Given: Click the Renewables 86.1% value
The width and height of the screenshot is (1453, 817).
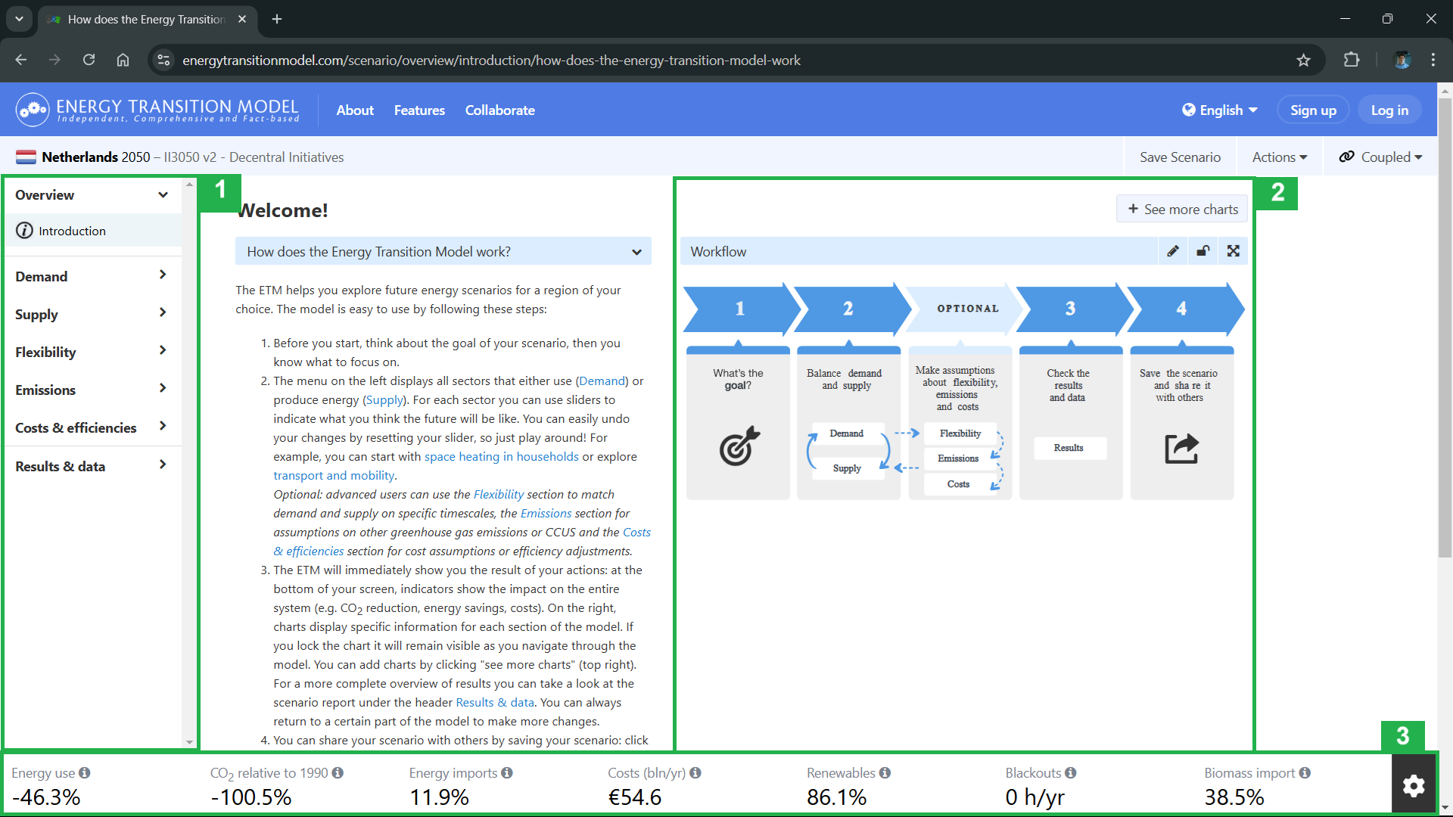Looking at the screenshot, I should [836, 797].
